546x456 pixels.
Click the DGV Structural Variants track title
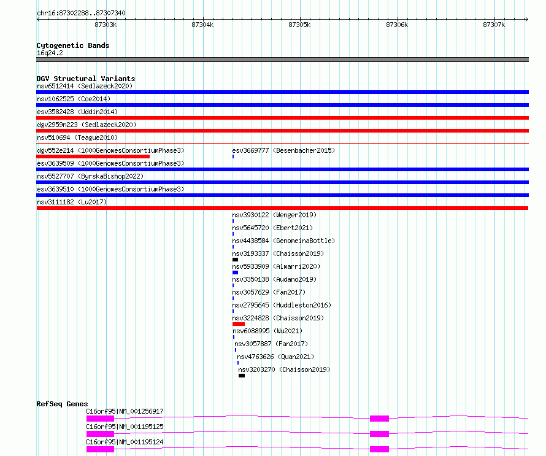click(86, 79)
